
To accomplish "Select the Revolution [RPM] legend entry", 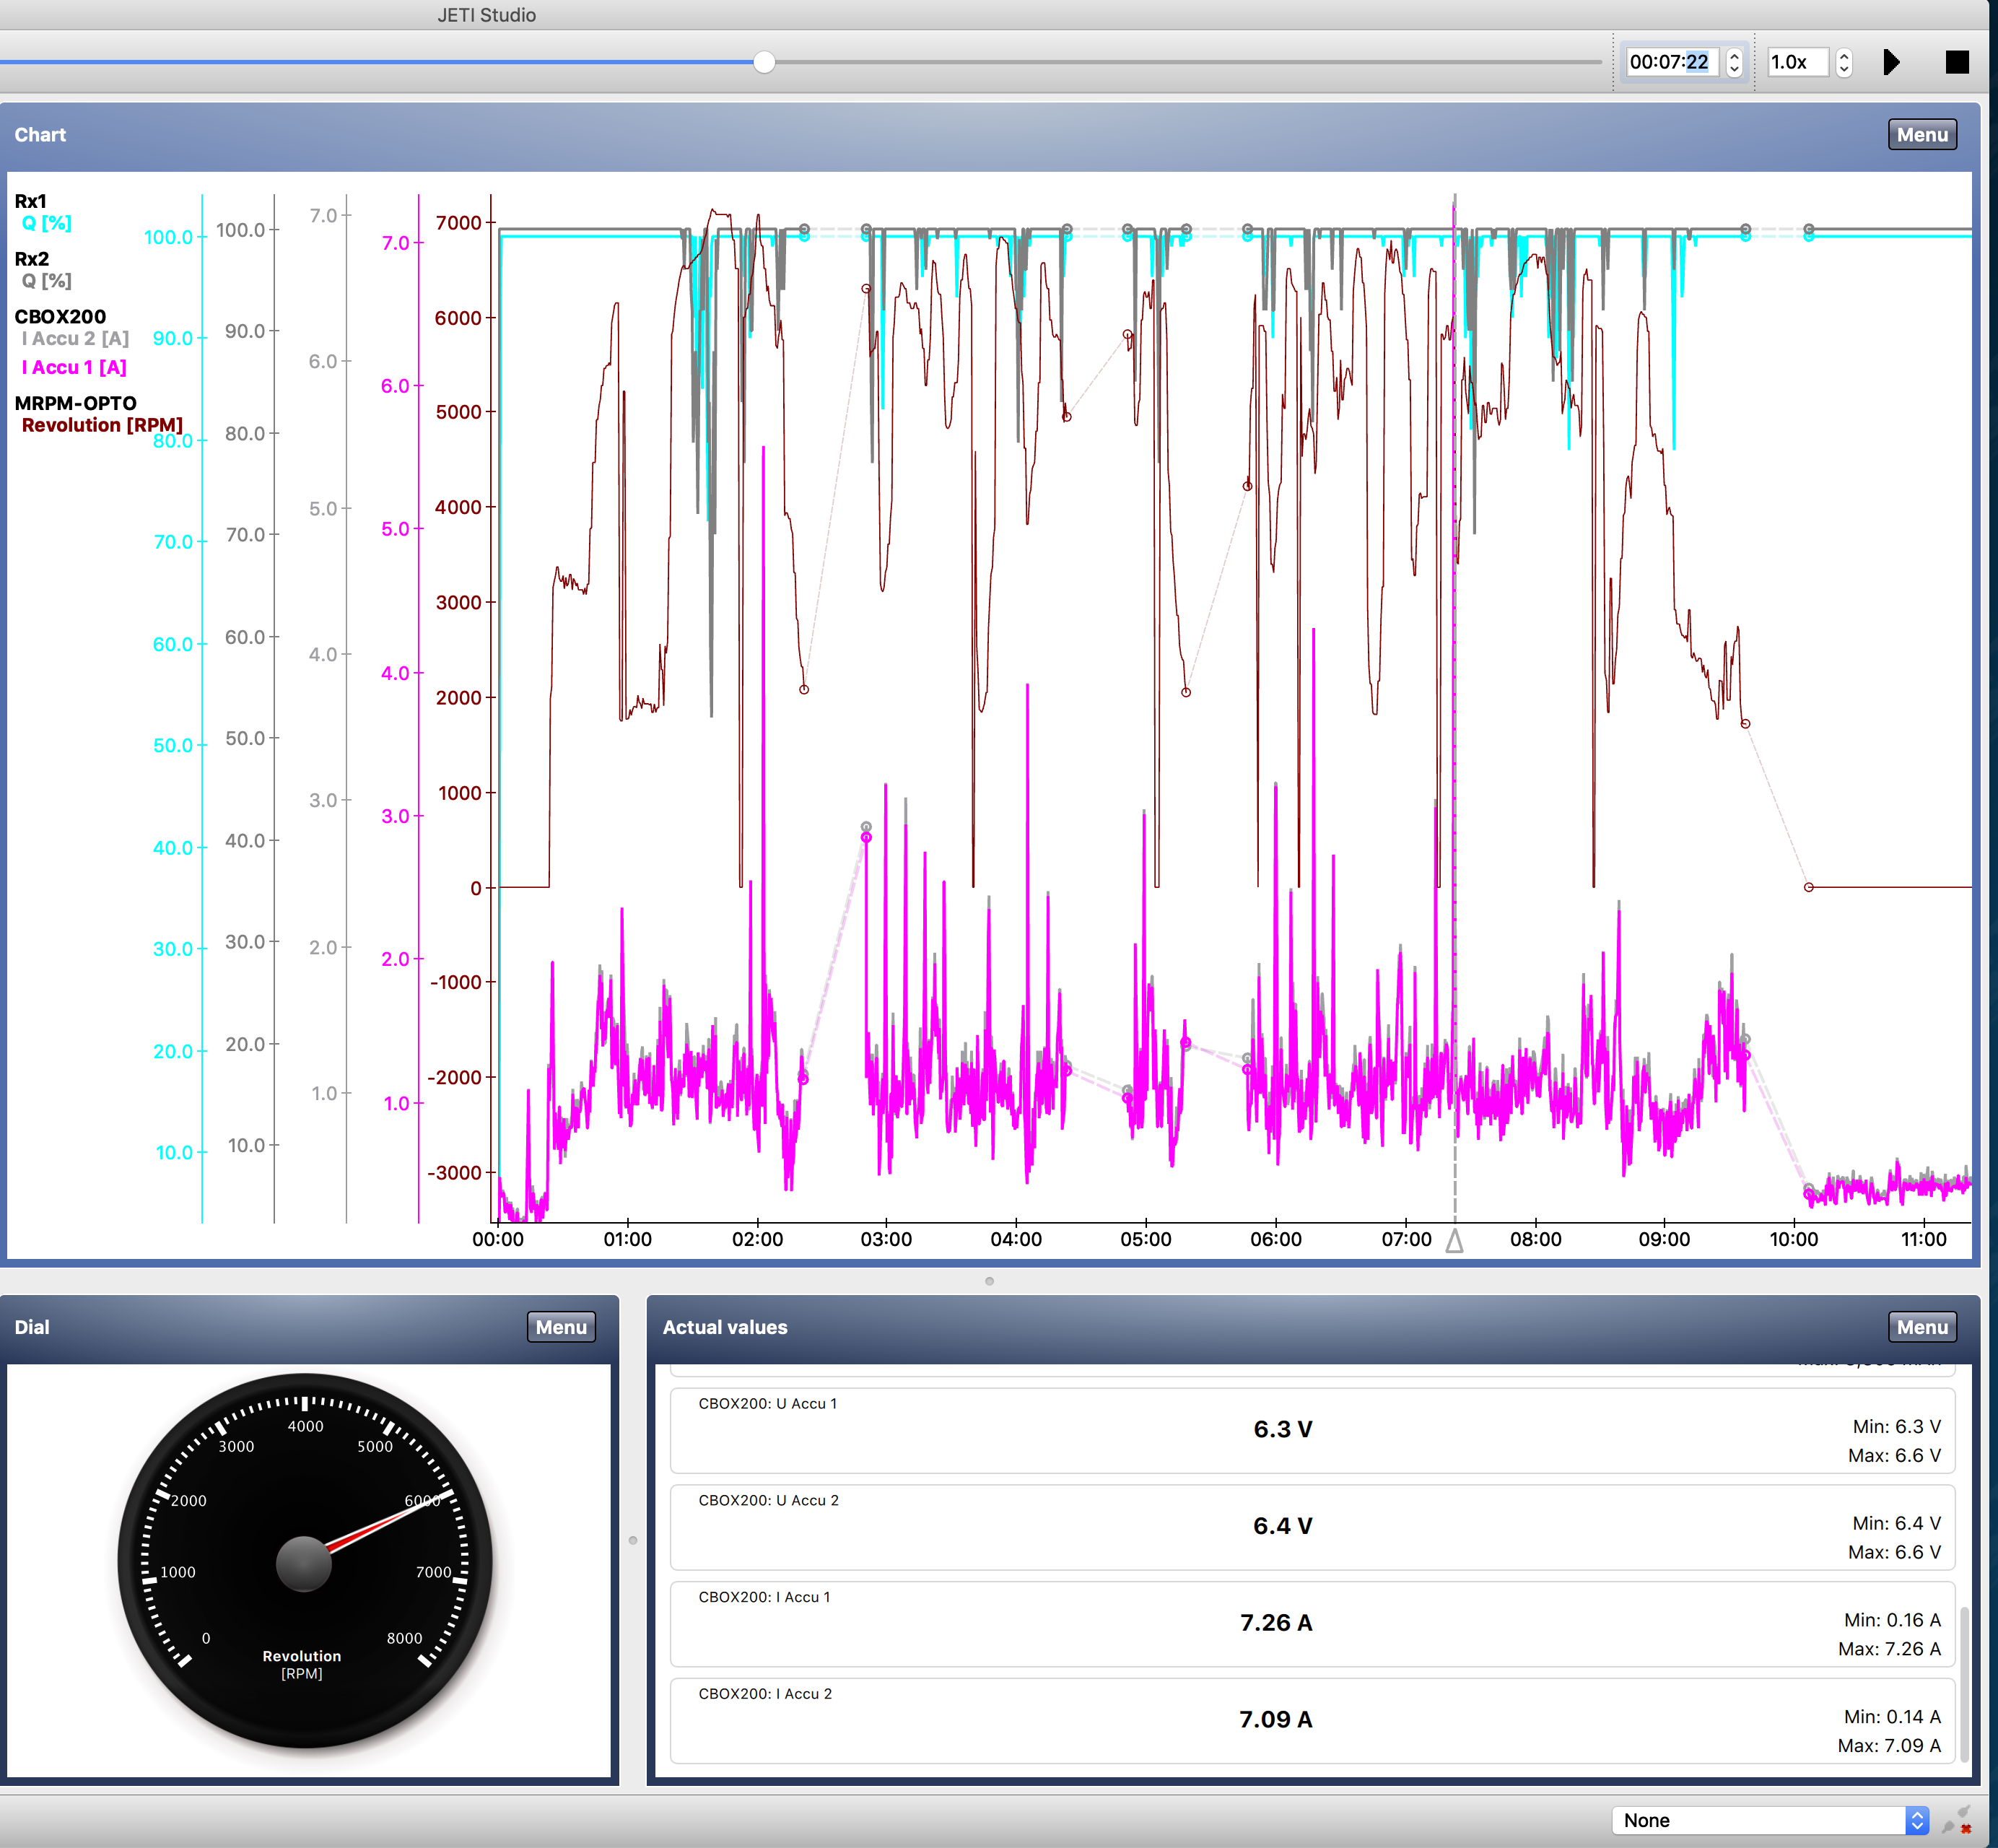I will [102, 425].
